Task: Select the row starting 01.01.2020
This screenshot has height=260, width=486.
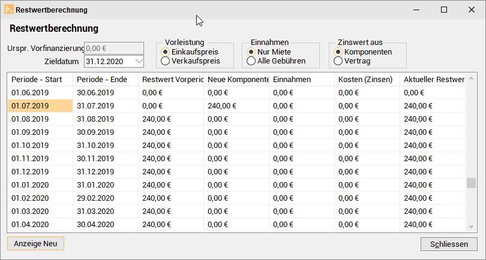Action: [39, 185]
